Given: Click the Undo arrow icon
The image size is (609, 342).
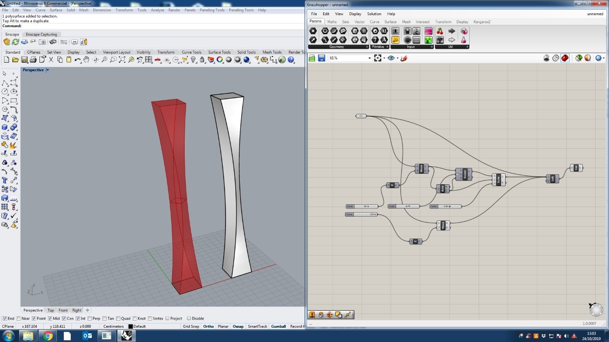Looking at the screenshot, I should 78,60.
